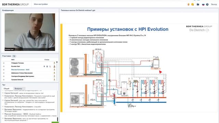Click status icon of Утивцкая Татьяна row
Screen dimensions: 219x123
pyautogui.click(x=54, y=63)
